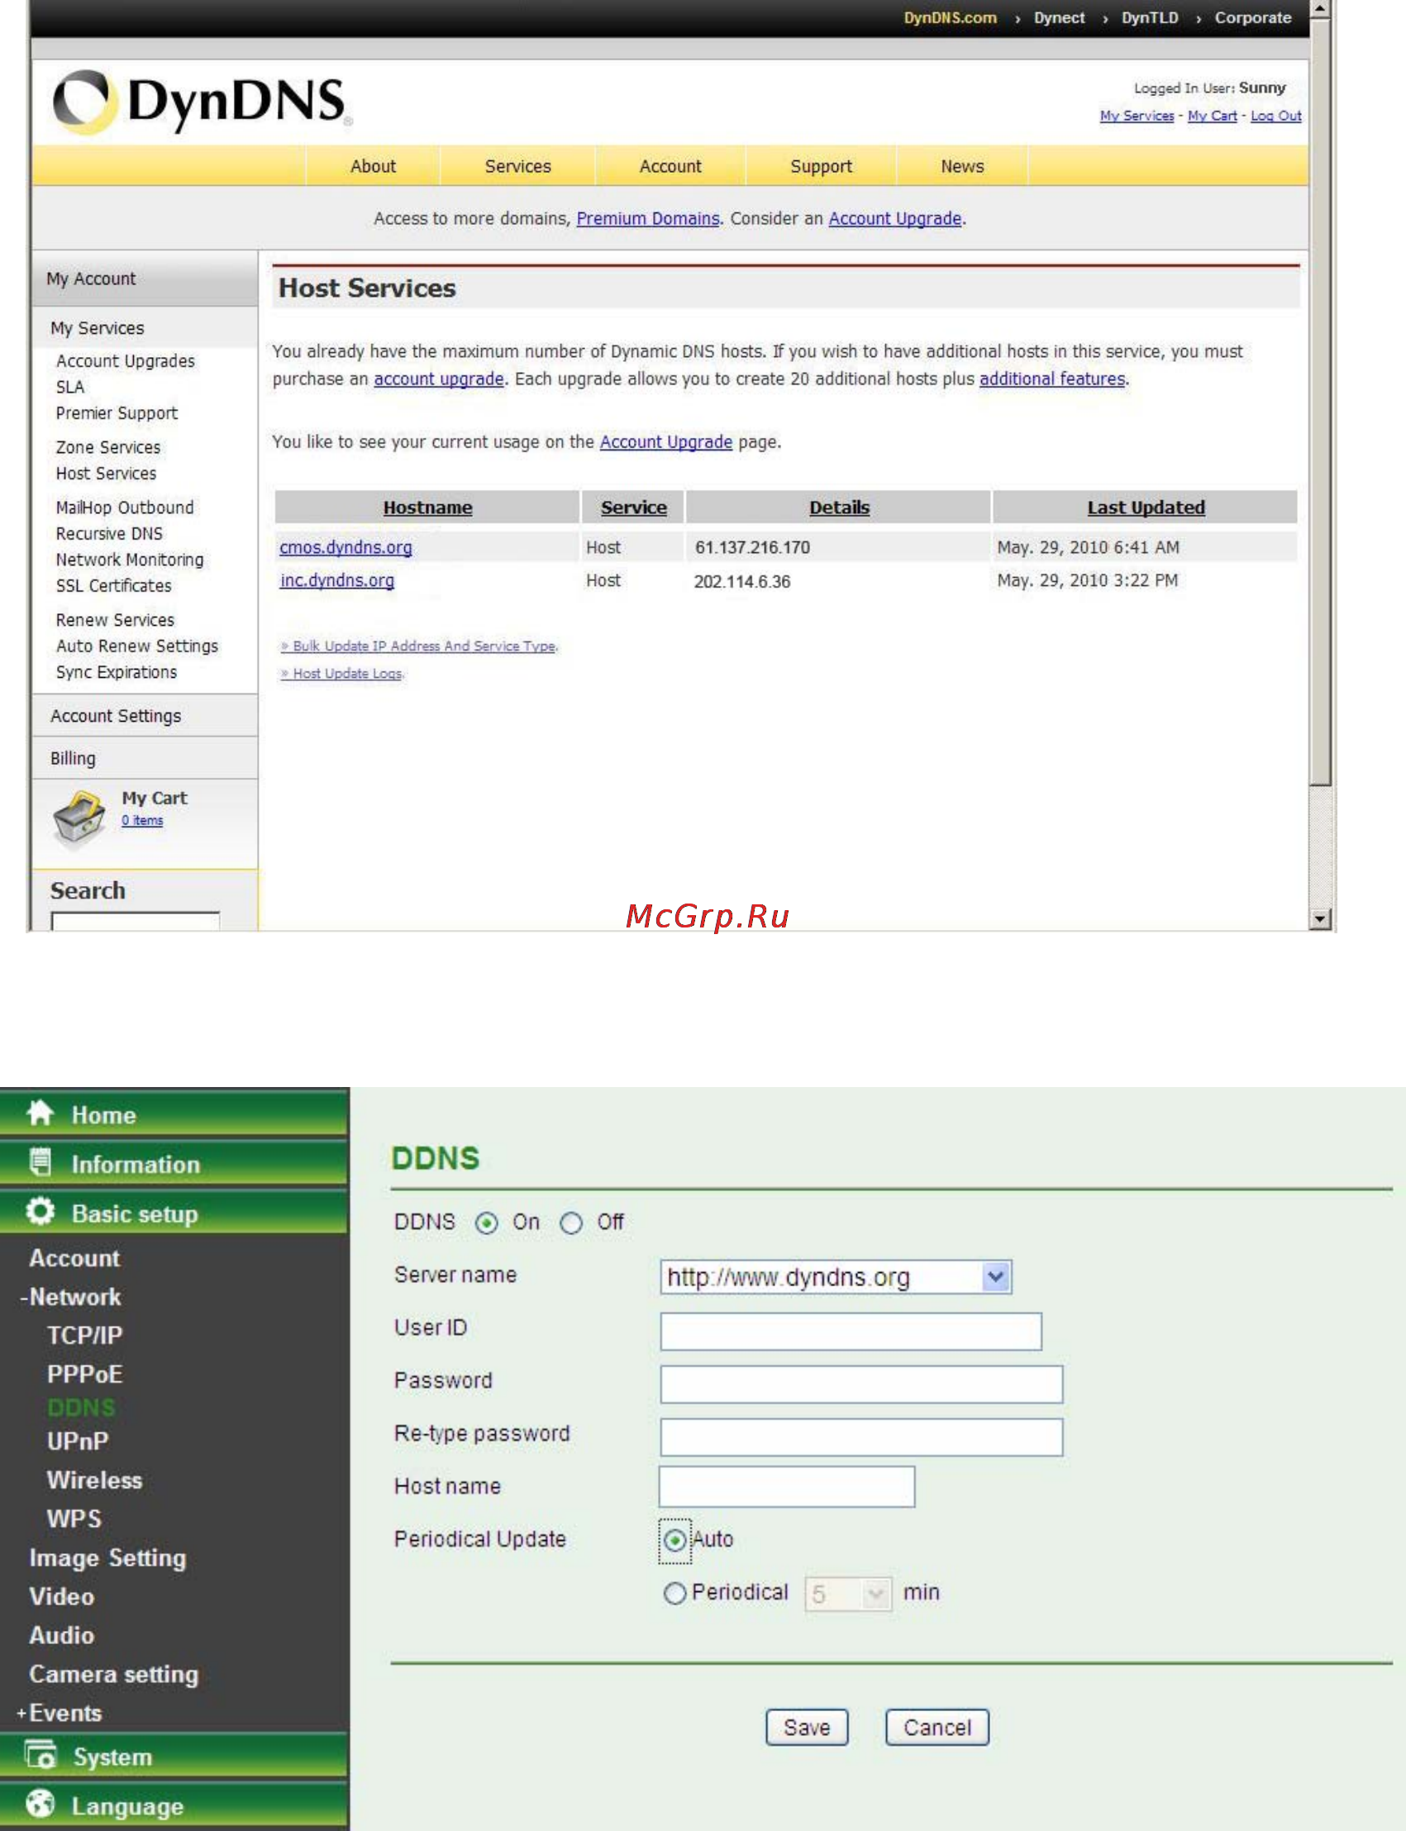Open SSL Certificates in sidebar
The image size is (1406, 1831).
(114, 586)
